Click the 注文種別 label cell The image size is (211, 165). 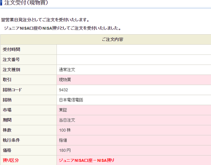pos(29,70)
